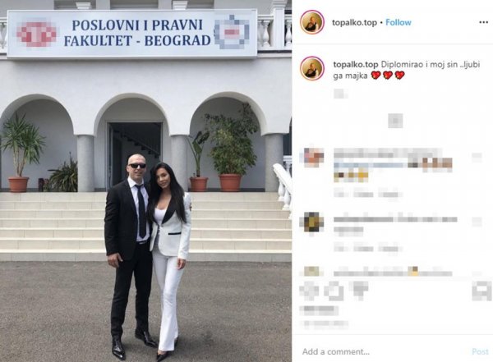Click the comment bubble icon below comments
Screen dimensions: 493x362
click(334, 291)
